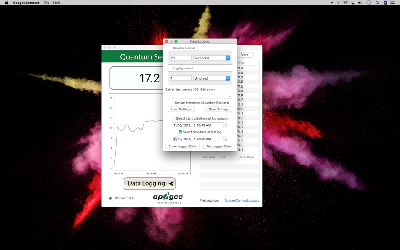Open the Second(s) sampling unit dropdown
The height and width of the screenshot is (250, 400).
click(211, 58)
